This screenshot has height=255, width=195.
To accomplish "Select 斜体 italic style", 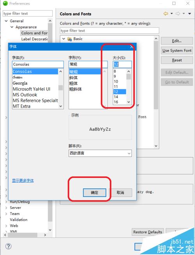I will (x=85, y=78).
